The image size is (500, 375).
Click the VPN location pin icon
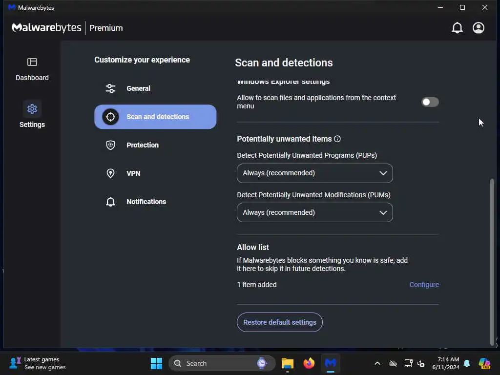(110, 173)
